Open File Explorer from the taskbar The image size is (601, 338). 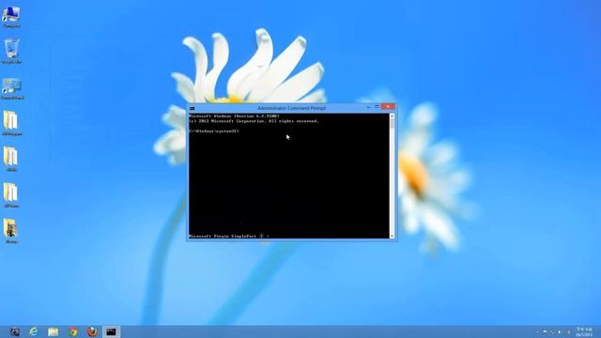pyautogui.click(x=53, y=331)
